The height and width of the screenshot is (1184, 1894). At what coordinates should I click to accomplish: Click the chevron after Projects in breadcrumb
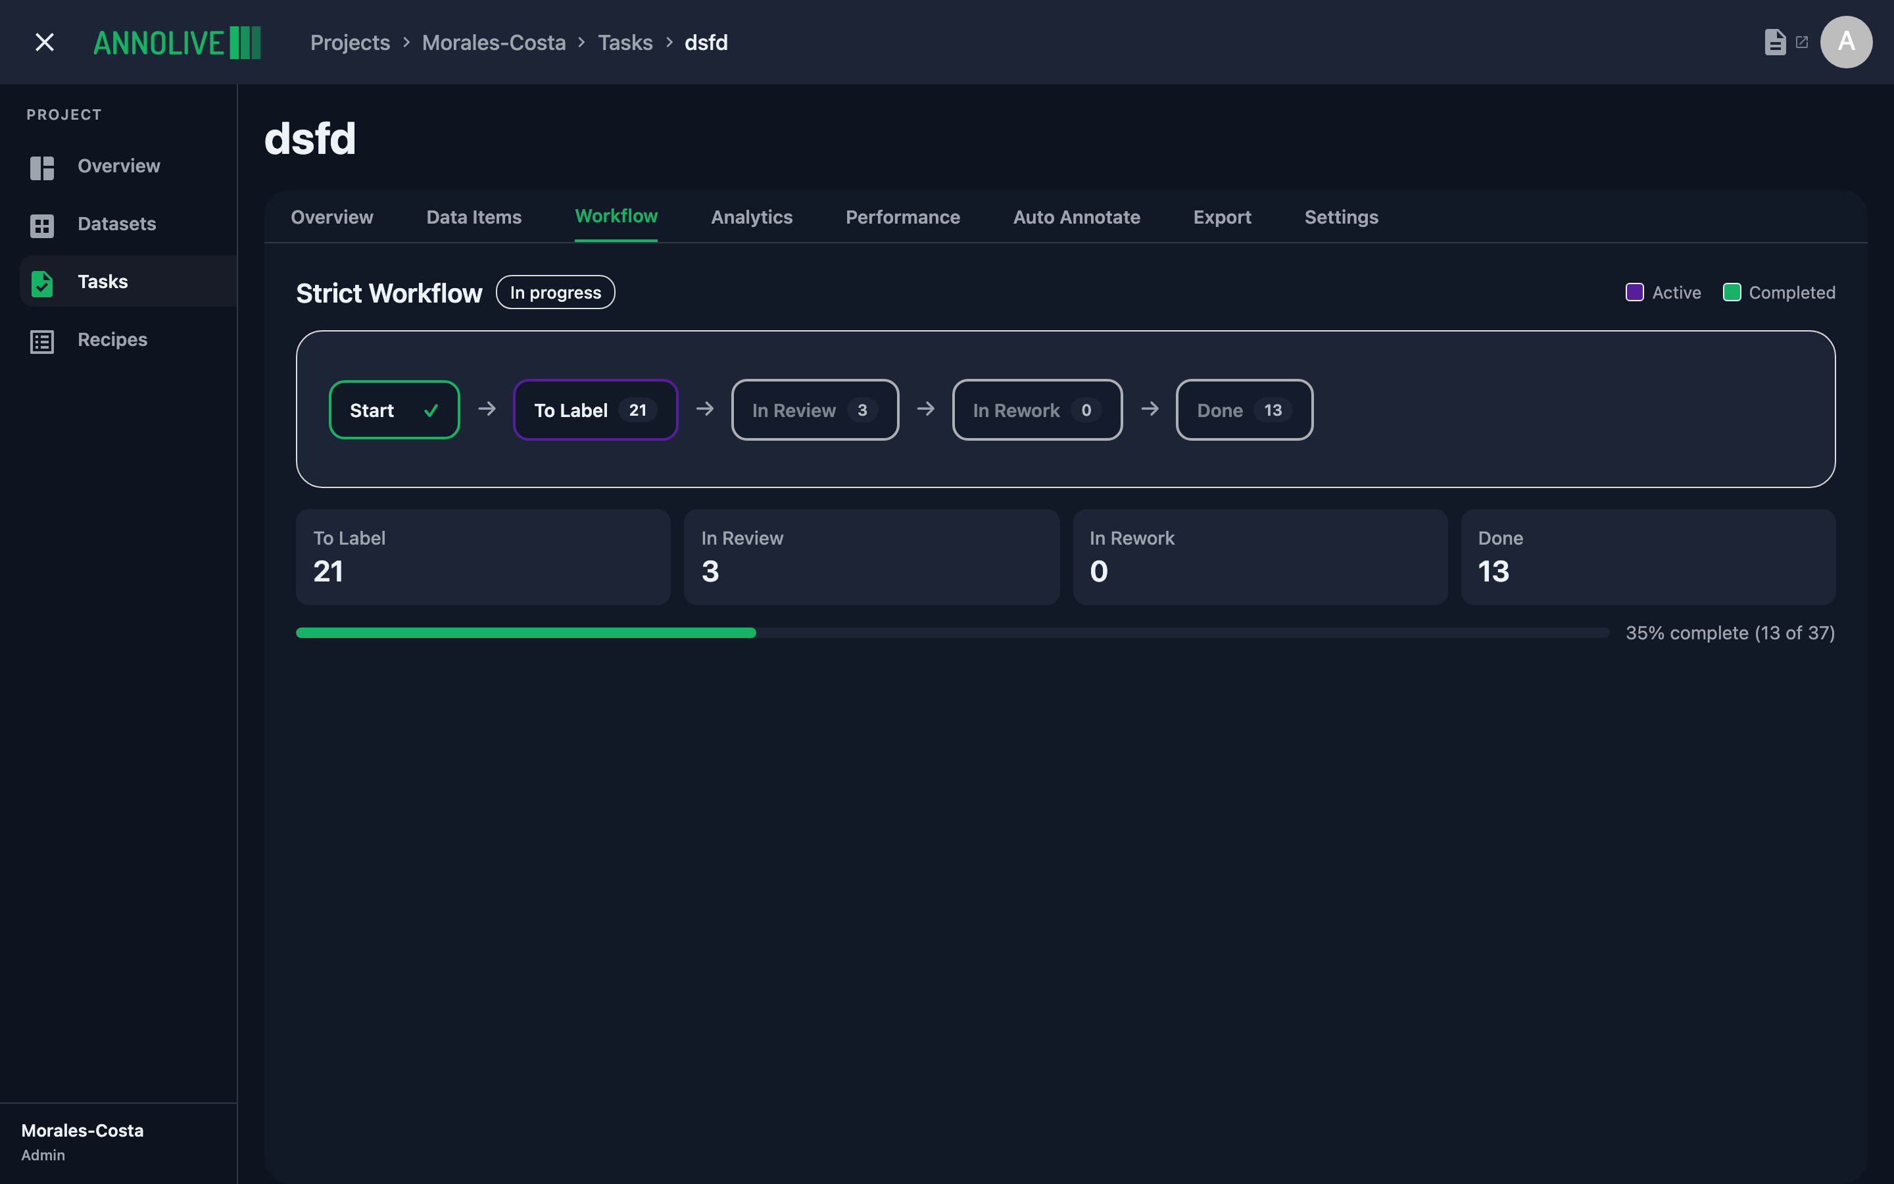click(406, 42)
